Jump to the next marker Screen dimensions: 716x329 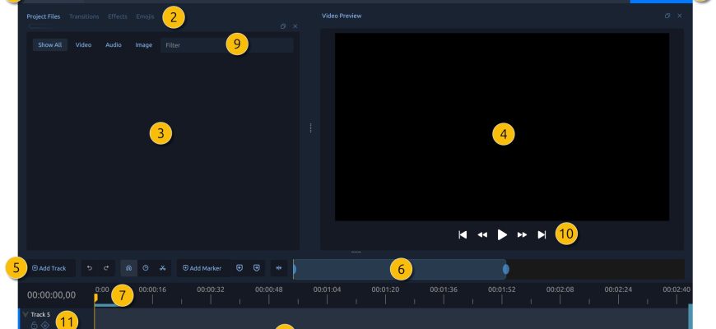(257, 268)
